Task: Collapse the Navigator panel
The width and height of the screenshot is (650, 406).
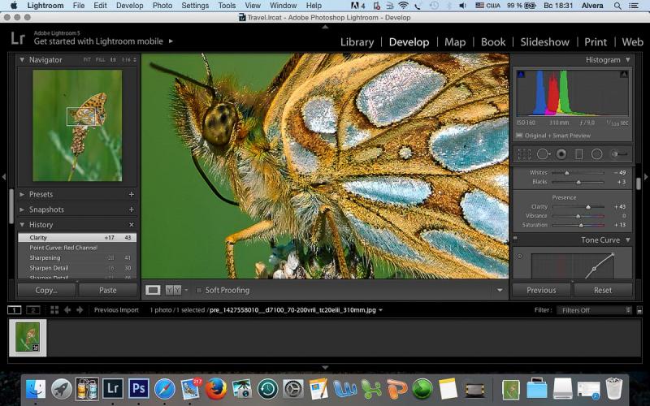Action: [x=22, y=59]
